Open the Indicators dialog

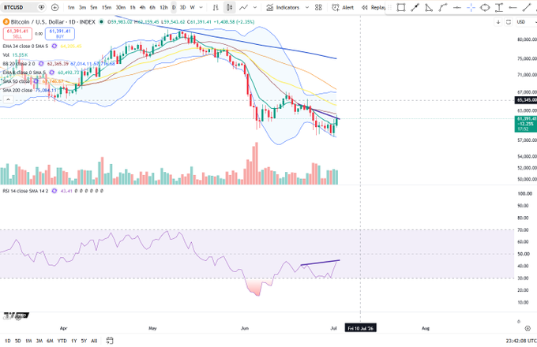click(x=283, y=8)
